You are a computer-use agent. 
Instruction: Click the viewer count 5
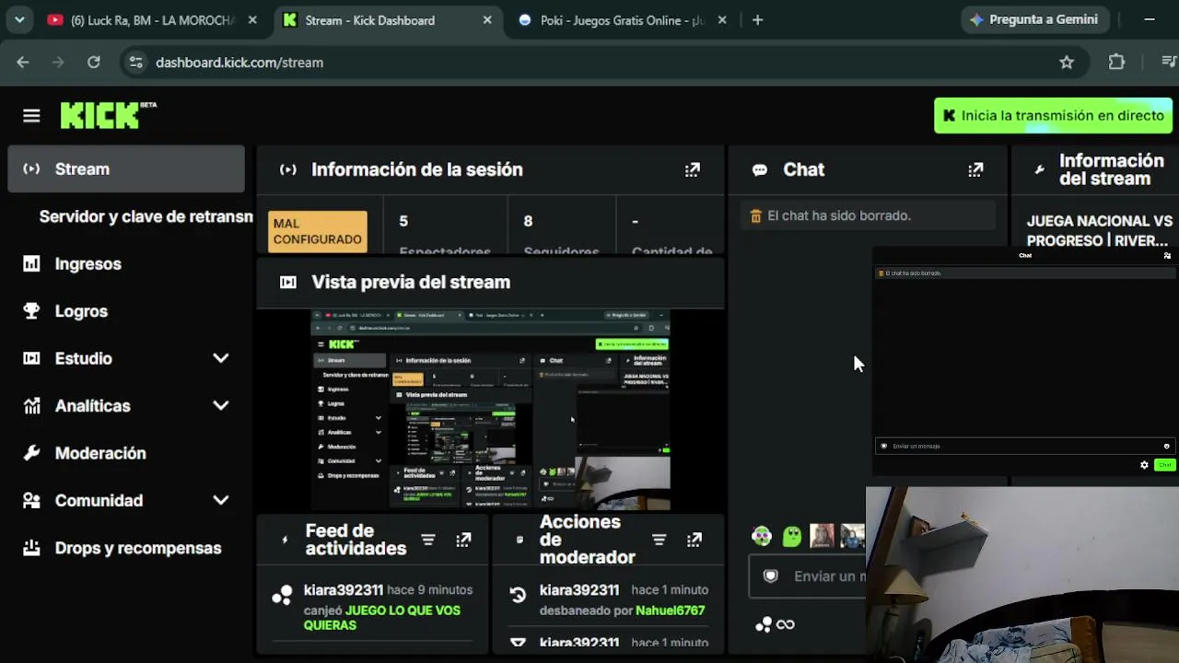pyautogui.click(x=403, y=221)
